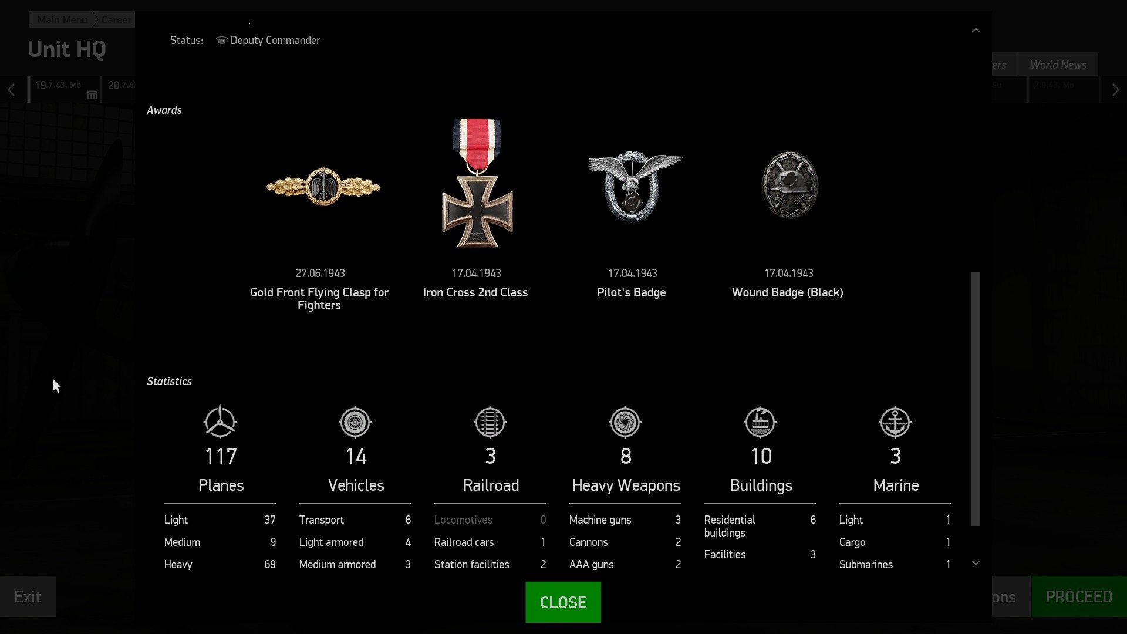1127x634 pixels.
Task: Open Main Menu breadcrumb item
Action: click(62, 19)
